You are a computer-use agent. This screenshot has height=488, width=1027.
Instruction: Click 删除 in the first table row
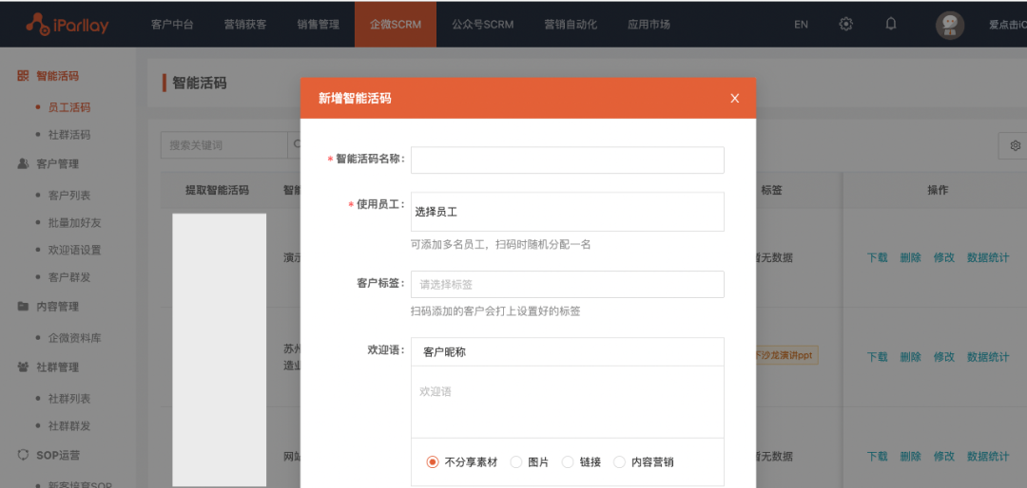[x=910, y=257]
